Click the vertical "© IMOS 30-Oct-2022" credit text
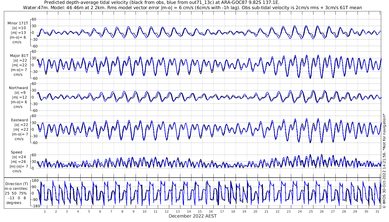The image size is (389, 222). 384,161
